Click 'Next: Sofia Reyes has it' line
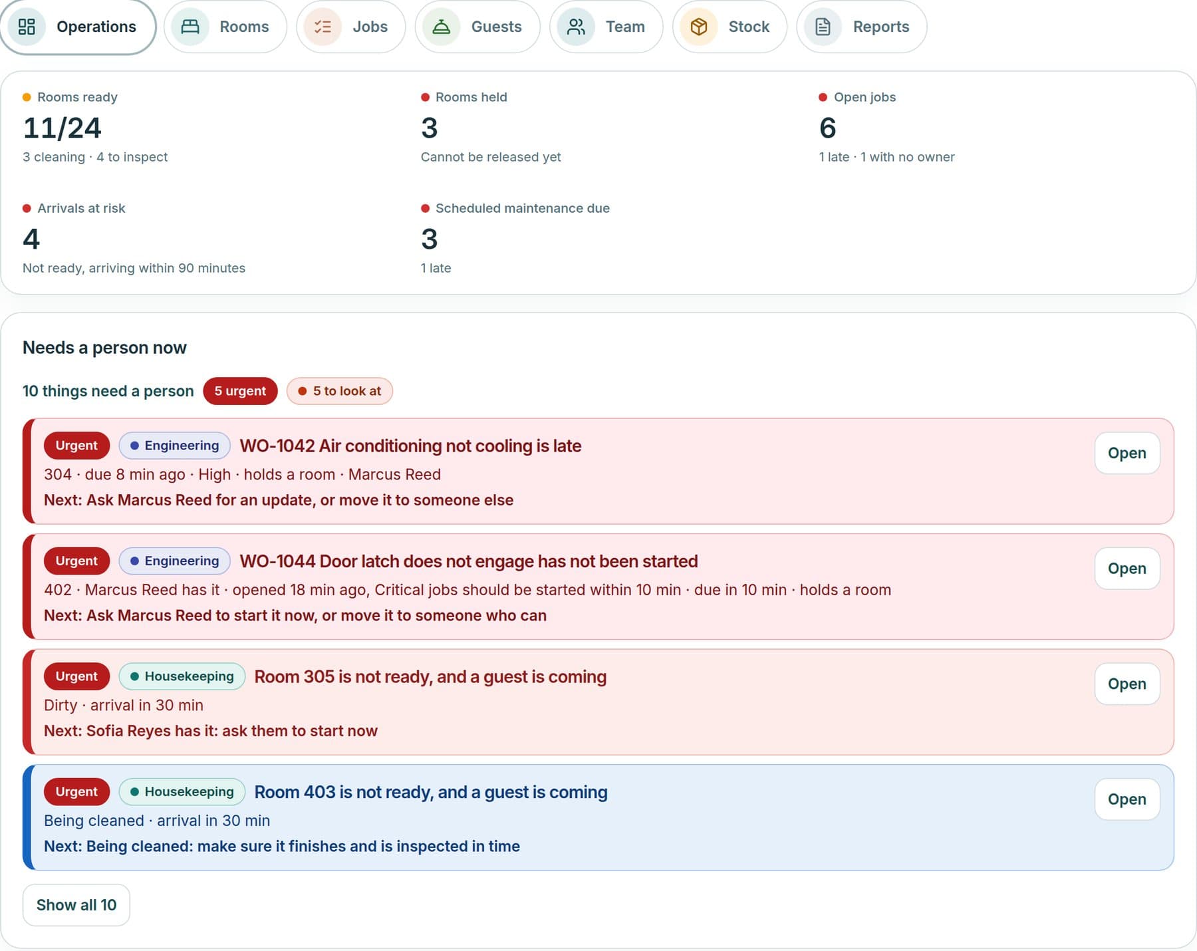 pyautogui.click(x=211, y=731)
